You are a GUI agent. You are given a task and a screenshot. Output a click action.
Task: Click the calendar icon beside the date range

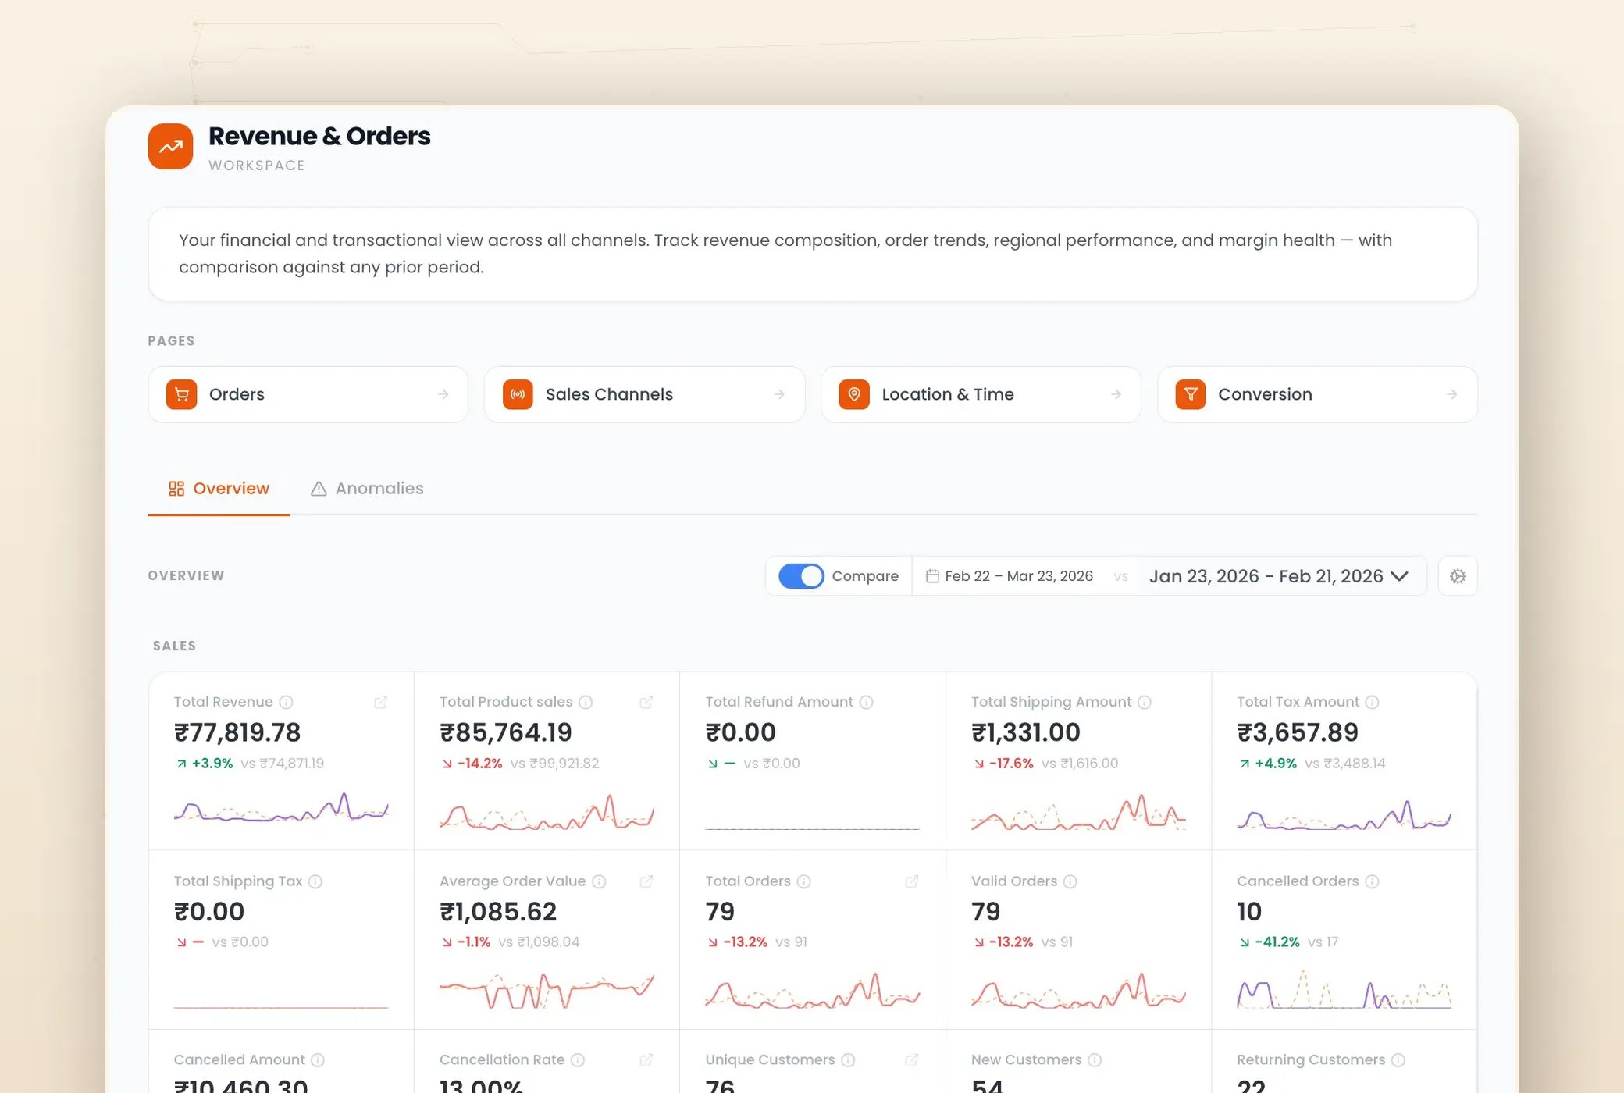pyautogui.click(x=932, y=575)
